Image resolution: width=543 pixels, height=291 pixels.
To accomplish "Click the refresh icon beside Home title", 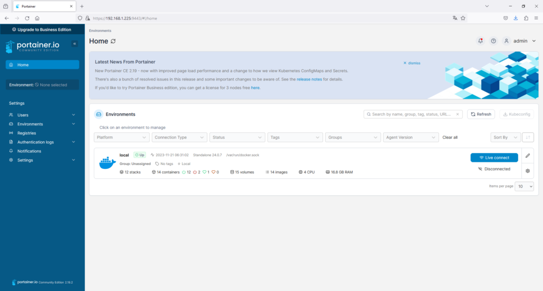I will click(x=113, y=41).
